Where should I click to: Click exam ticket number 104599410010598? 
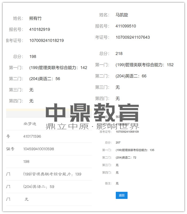39,149
